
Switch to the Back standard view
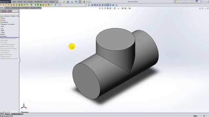point(95,5)
